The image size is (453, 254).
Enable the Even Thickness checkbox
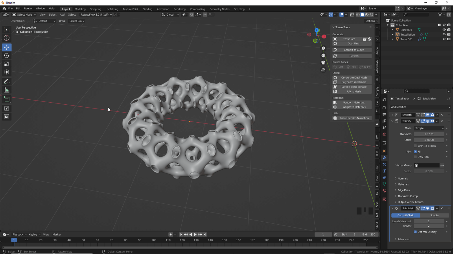(x=415, y=146)
